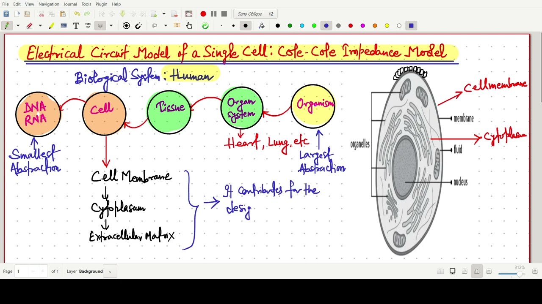Screen dimensions: 542x304
Task: Select the lasso region tool
Action: pyautogui.click(x=155, y=26)
